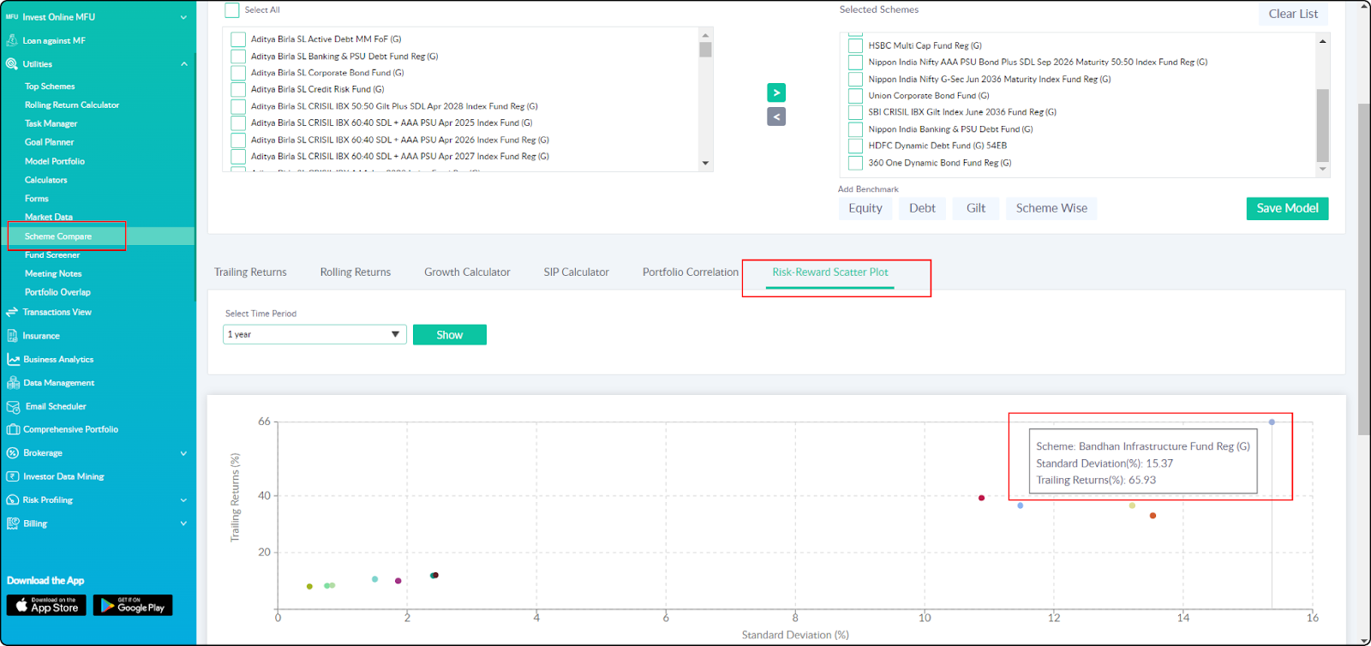
Task: Click the Data Management icon
Action: [x=13, y=383]
